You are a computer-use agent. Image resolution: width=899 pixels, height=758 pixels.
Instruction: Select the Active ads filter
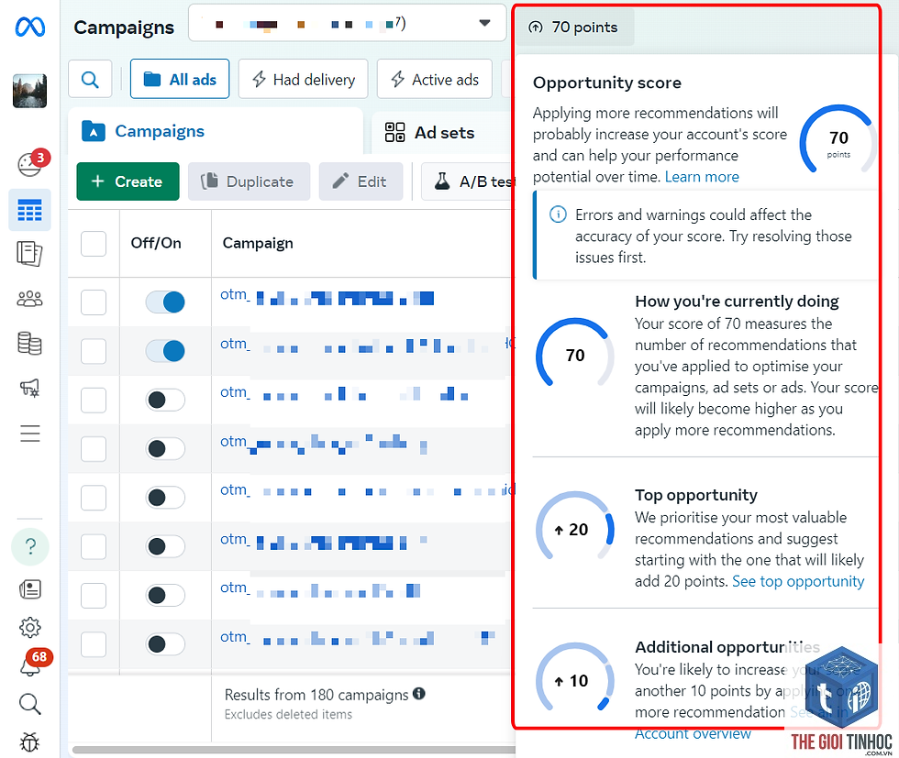(x=435, y=79)
